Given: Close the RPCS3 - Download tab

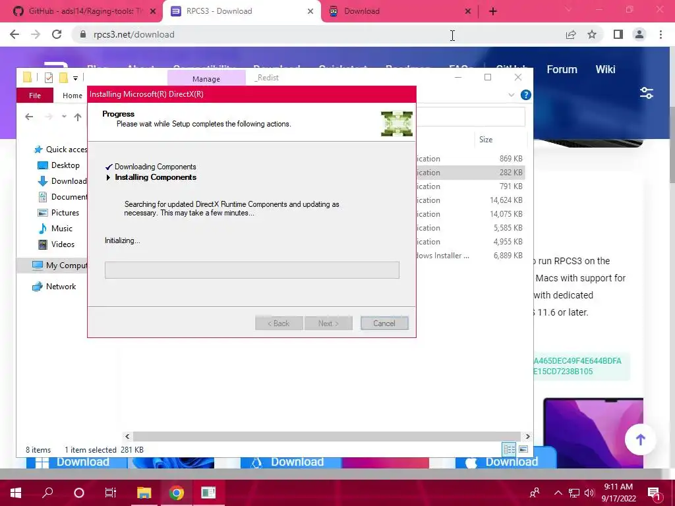Looking at the screenshot, I should pos(310,11).
